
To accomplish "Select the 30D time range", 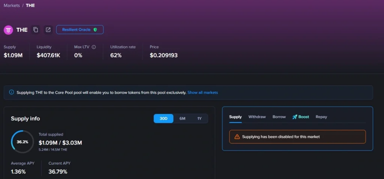I will pos(163,119).
